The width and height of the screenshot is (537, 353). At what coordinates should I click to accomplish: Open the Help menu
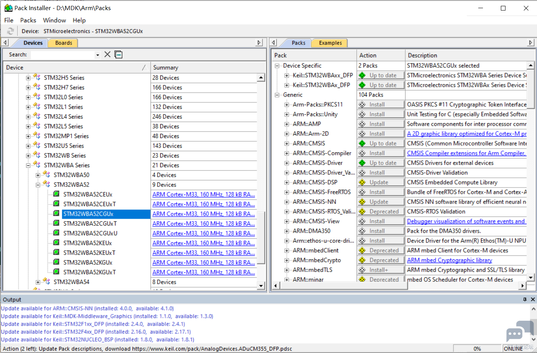point(79,20)
